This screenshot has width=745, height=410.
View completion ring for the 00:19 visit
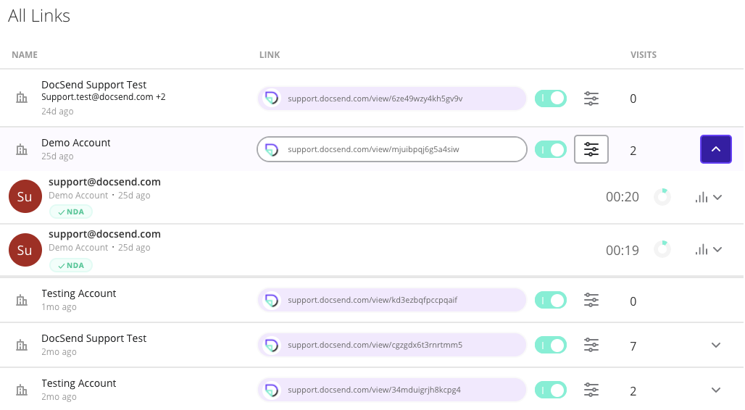(x=662, y=249)
